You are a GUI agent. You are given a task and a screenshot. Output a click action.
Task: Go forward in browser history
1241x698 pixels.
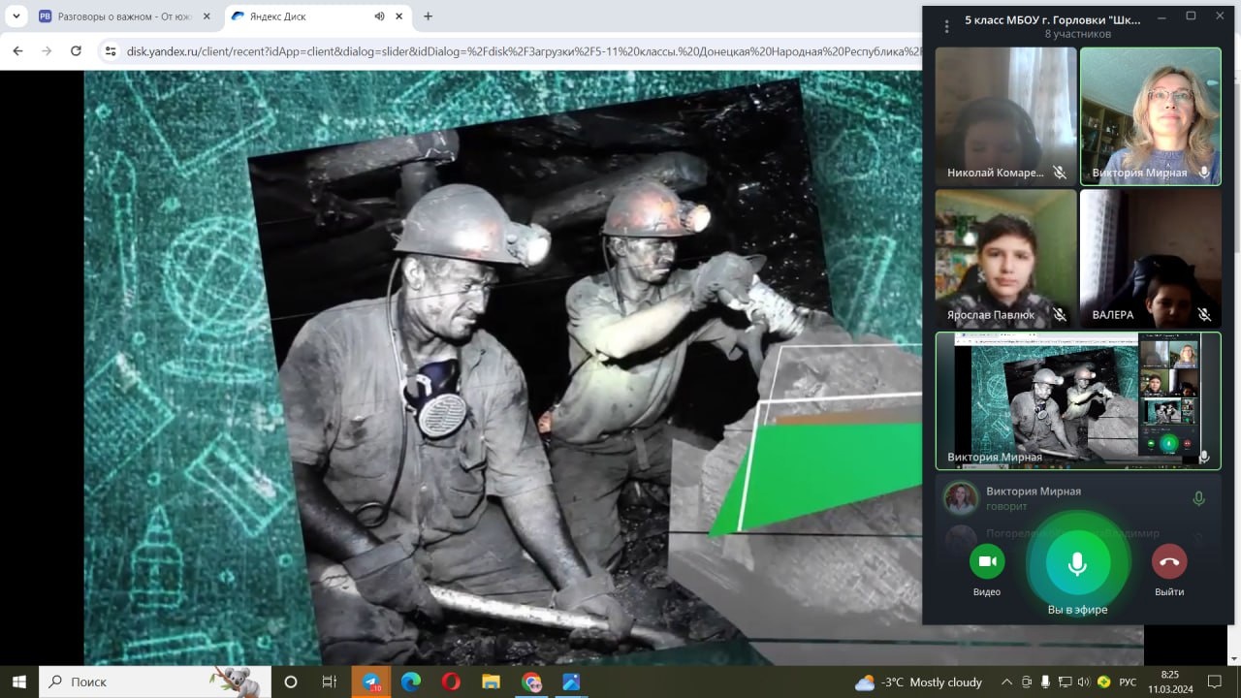click(x=47, y=50)
